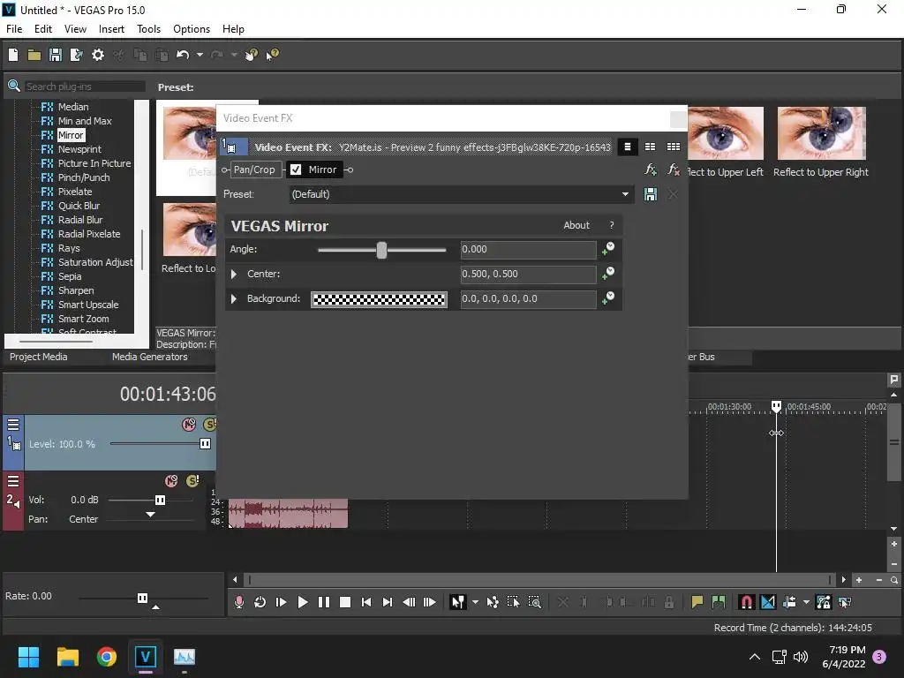Save the project with the floppy icon
The image size is (904, 678).
click(x=56, y=55)
